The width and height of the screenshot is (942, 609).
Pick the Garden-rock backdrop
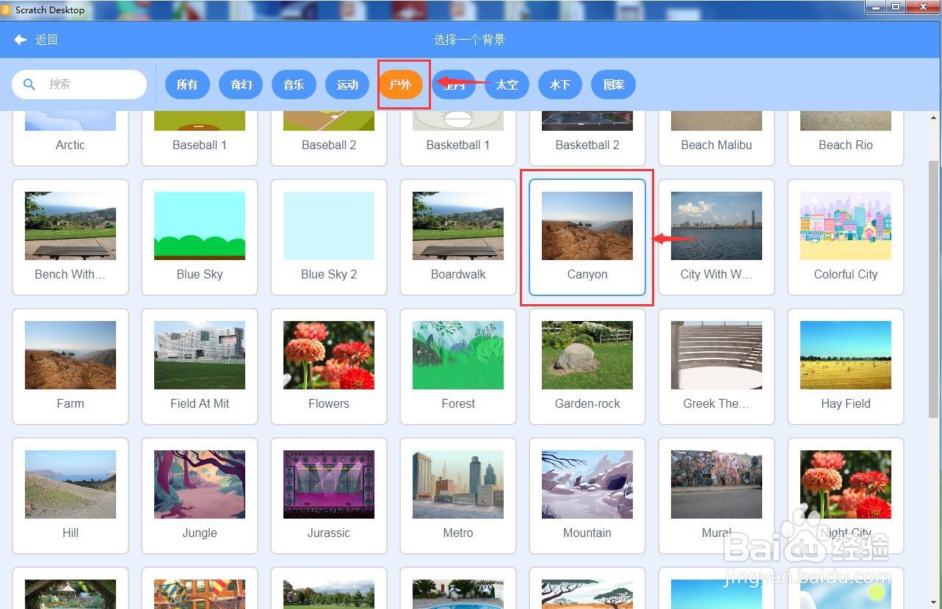tap(587, 367)
